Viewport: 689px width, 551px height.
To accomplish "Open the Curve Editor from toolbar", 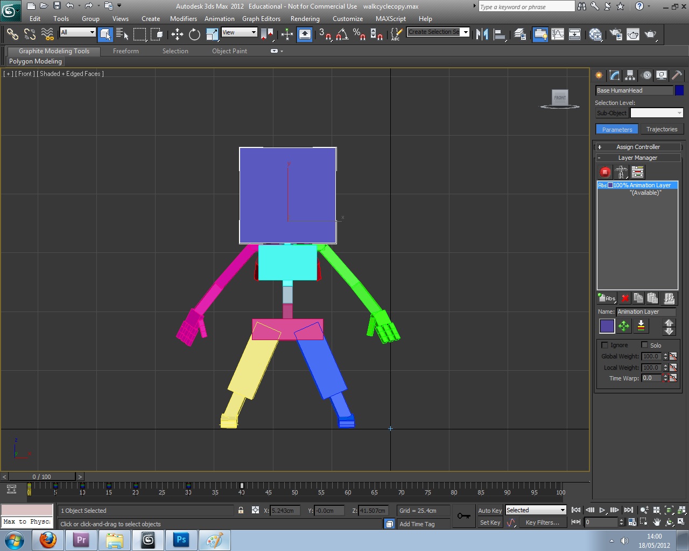I will tap(558, 34).
